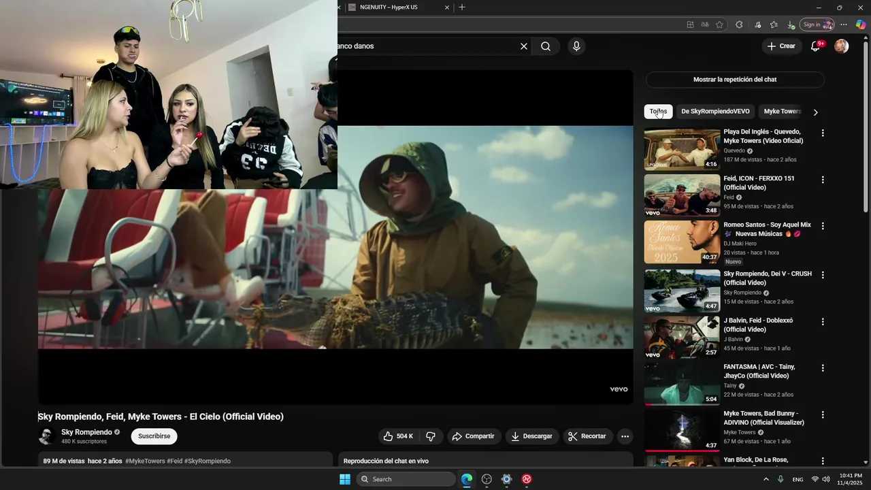Viewport: 871px width, 490px height.
Task: Close the NGENUITY browser tab
Action: pyautogui.click(x=447, y=7)
